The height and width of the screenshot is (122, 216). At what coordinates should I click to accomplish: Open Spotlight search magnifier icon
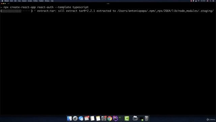211,1
